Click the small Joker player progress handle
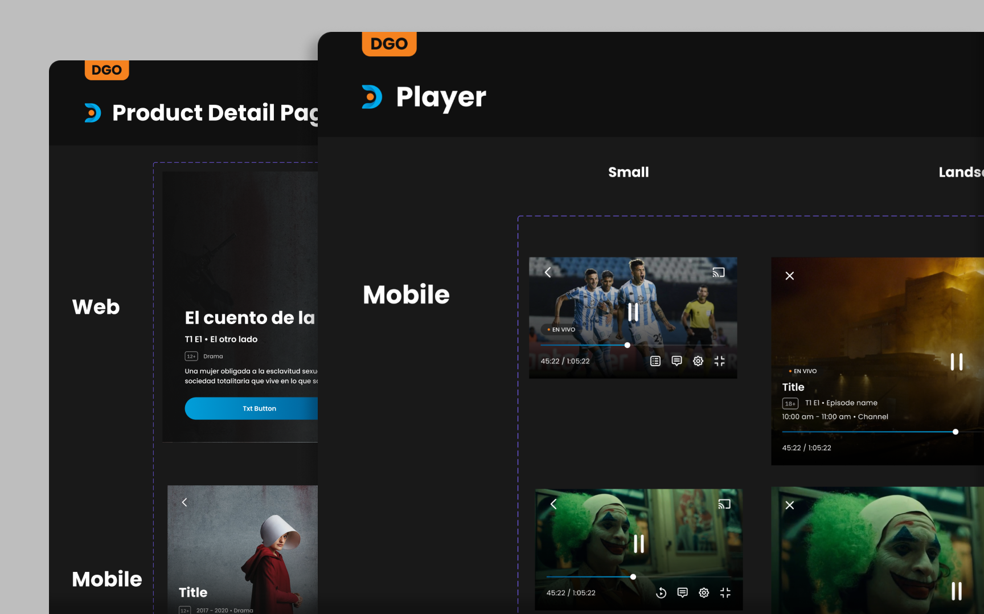The width and height of the screenshot is (984, 614). [633, 577]
